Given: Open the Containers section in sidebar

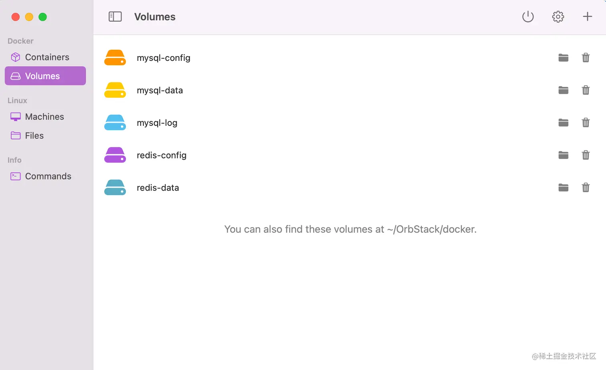Looking at the screenshot, I should point(47,57).
